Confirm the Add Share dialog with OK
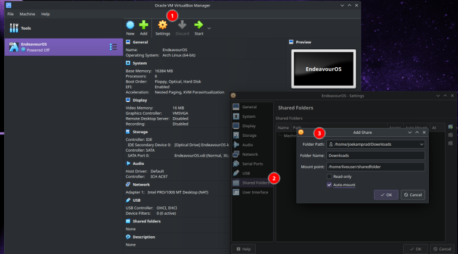Viewport: 458px width, 254px height. 386,195
